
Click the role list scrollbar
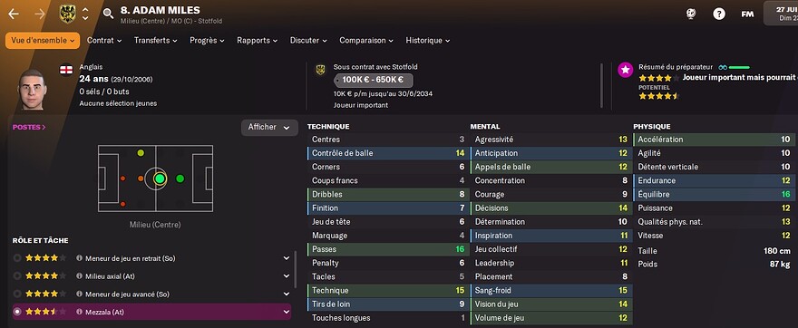(x=296, y=269)
